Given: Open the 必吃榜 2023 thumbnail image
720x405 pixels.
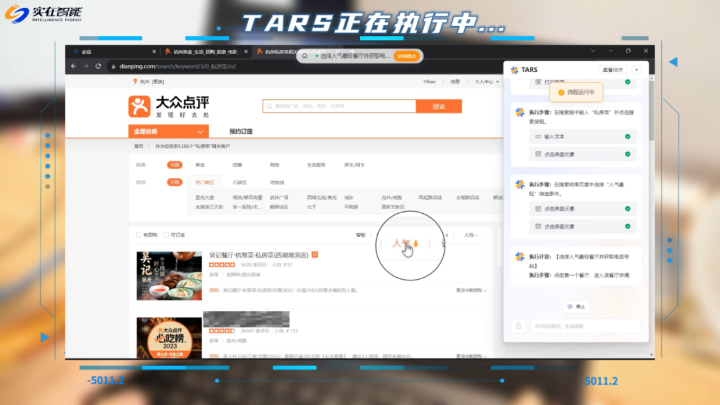Looking at the screenshot, I should click(x=169, y=338).
